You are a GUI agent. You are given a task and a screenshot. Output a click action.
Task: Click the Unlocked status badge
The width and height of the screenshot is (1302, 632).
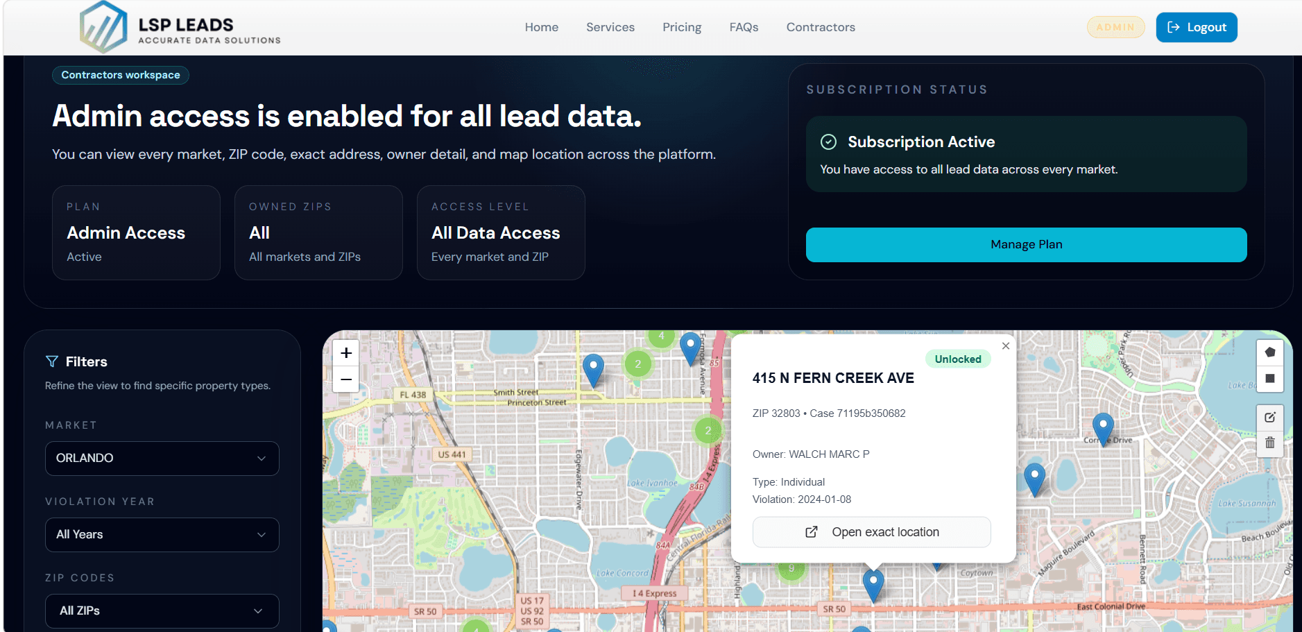[x=958, y=359]
